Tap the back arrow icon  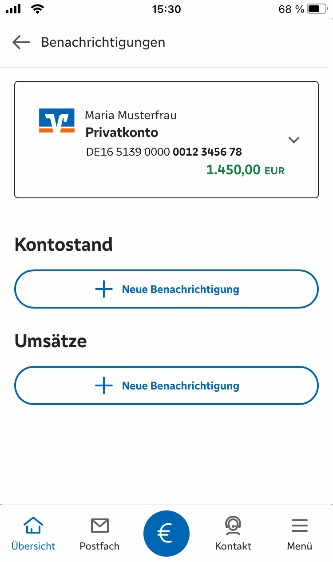click(x=21, y=42)
